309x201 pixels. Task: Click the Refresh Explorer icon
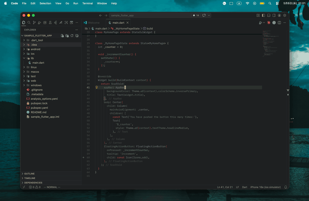[x=72, y=36]
